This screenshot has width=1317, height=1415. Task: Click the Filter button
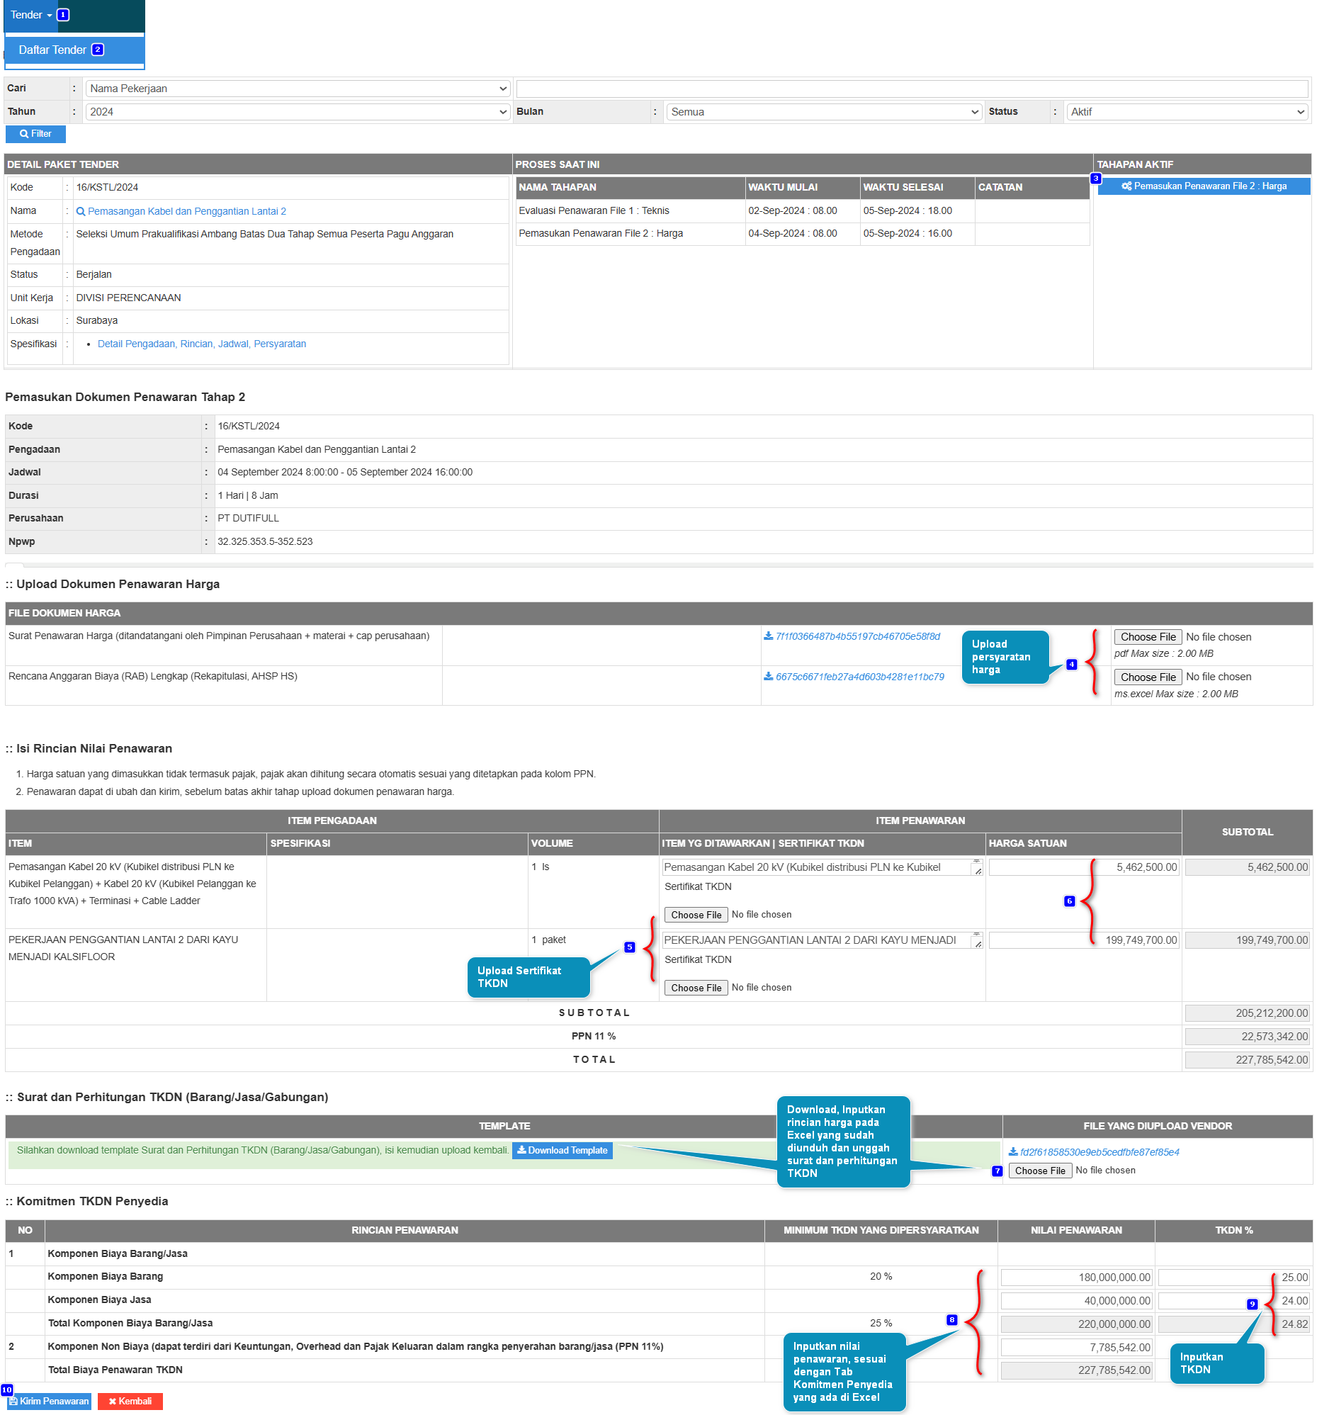tap(35, 134)
